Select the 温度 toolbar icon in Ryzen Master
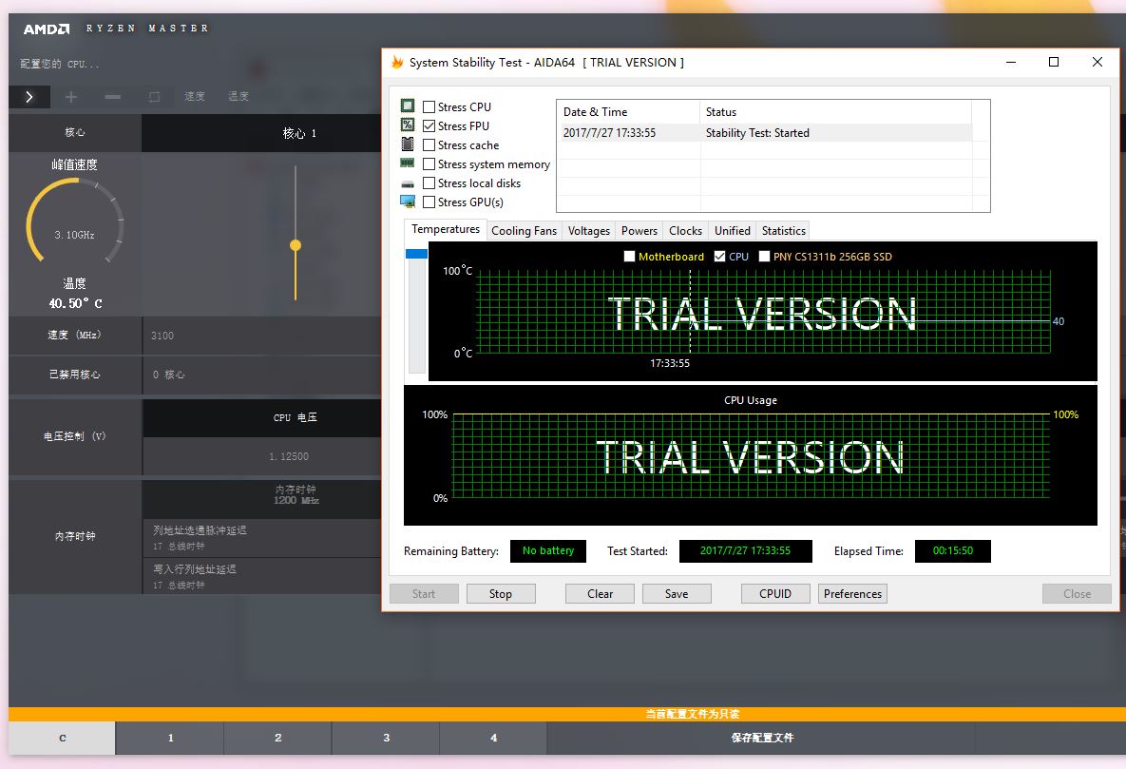 pos(238,96)
